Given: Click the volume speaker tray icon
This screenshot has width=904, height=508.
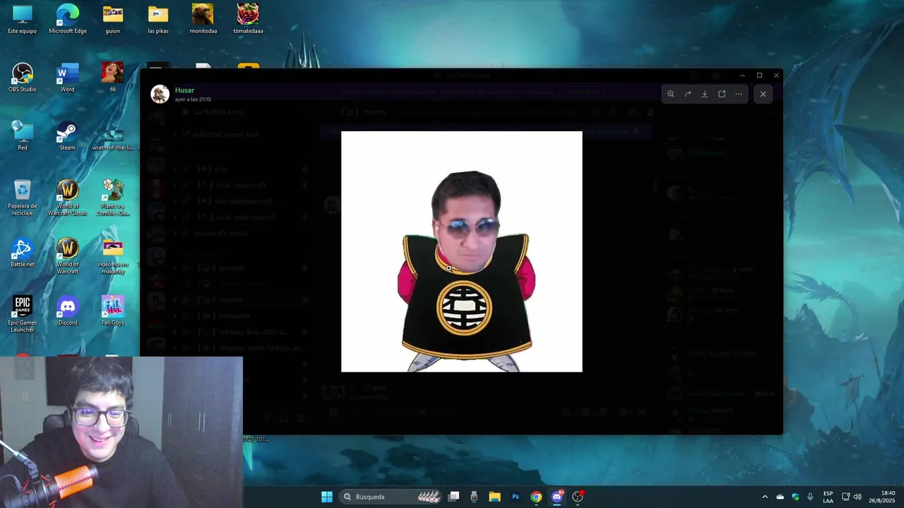Looking at the screenshot, I should pos(857,497).
